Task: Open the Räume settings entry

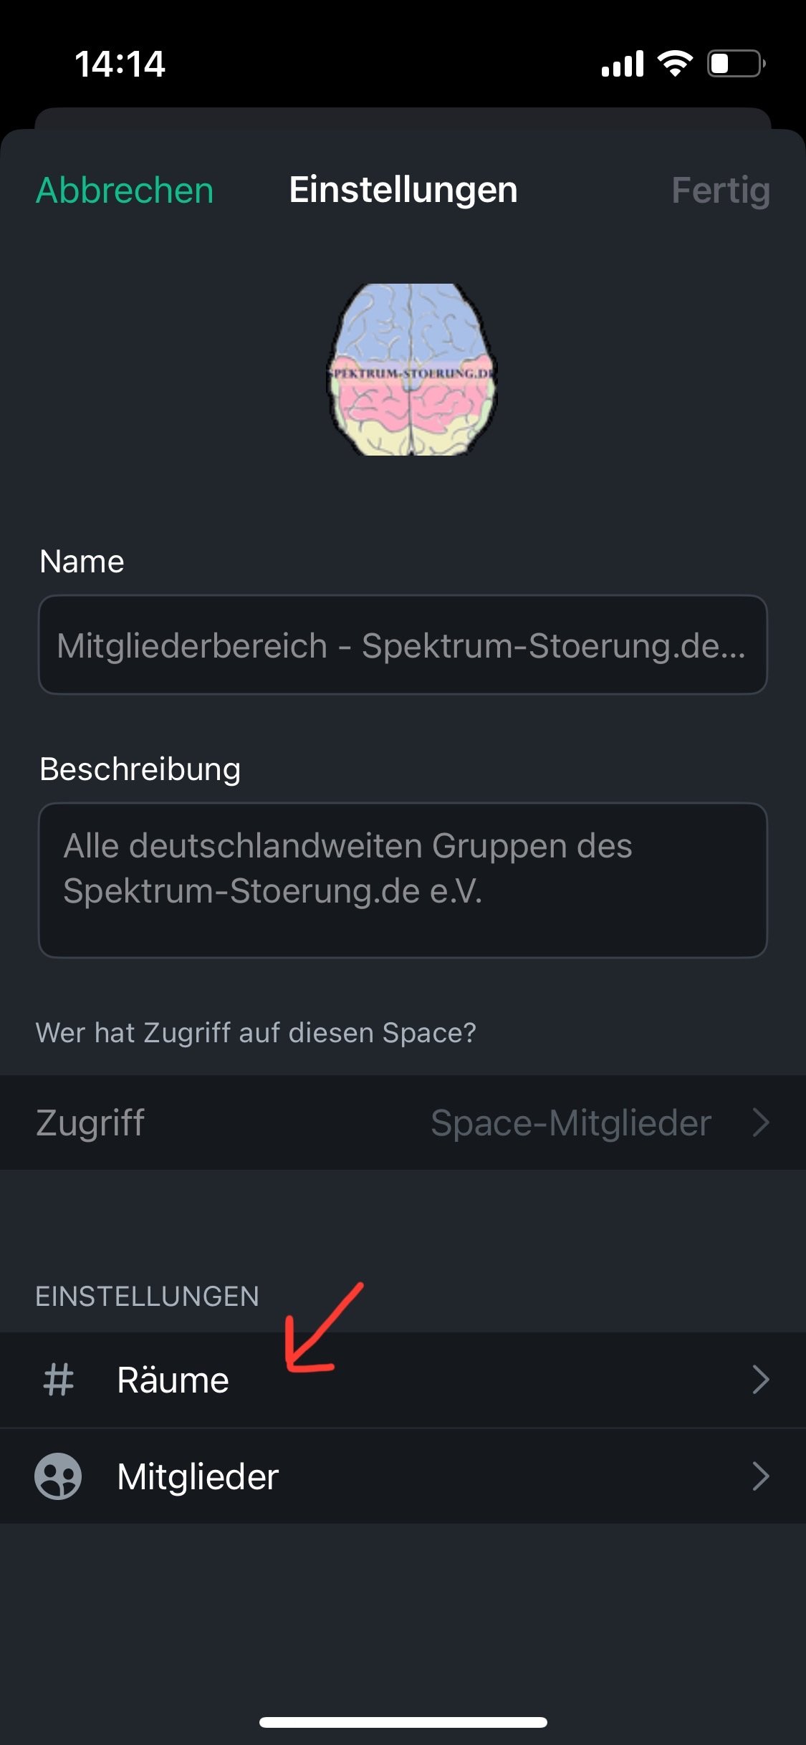Action: (x=173, y=1380)
